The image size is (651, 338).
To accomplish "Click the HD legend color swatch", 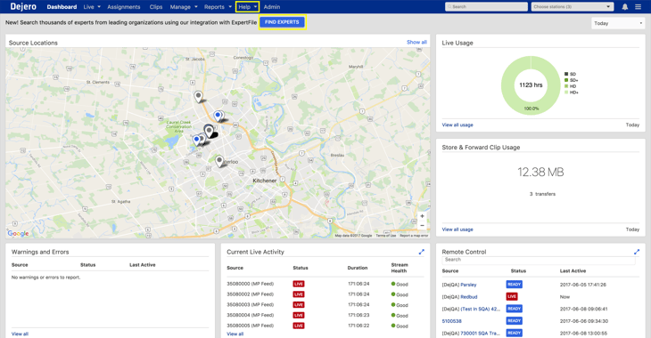I will click(566, 86).
